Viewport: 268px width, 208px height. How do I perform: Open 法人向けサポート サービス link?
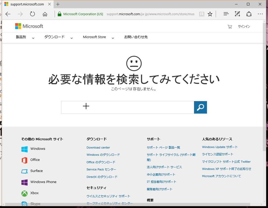[x=164, y=167]
